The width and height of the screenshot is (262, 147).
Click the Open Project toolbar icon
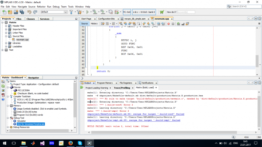16,12
